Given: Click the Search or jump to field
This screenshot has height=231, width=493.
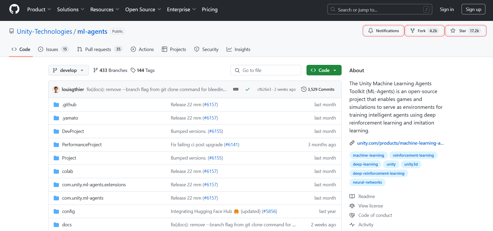Looking at the screenshot, I should coord(380,9).
